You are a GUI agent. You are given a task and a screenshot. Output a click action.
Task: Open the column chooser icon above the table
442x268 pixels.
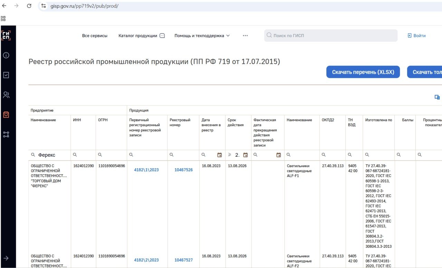(x=437, y=97)
